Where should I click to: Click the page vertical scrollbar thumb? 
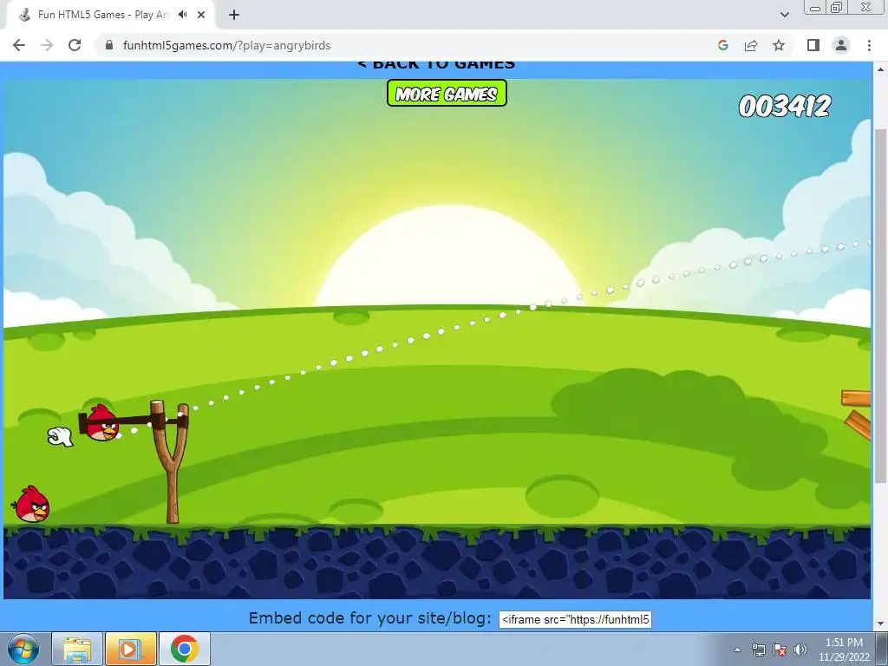pos(880,306)
